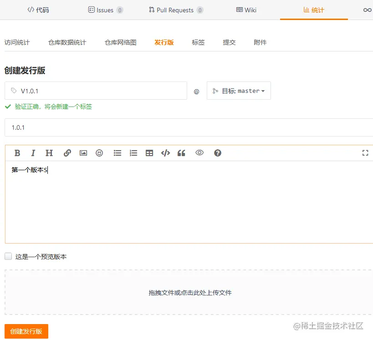The height and width of the screenshot is (340, 373).
Task: Insert a code block
Action: click(165, 153)
